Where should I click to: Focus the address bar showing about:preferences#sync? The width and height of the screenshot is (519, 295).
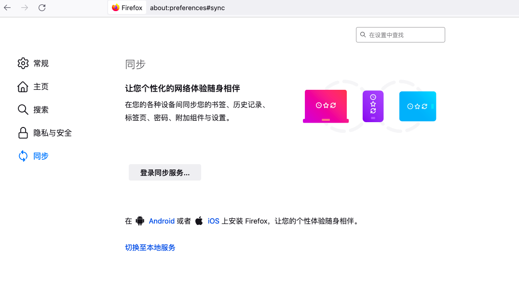coord(187,8)
